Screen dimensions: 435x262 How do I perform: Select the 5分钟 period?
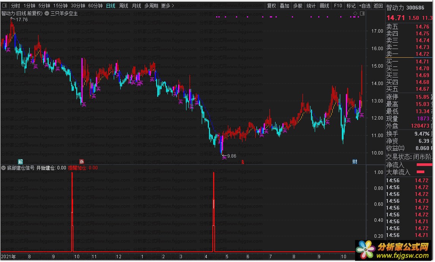[x=45, y=6]
